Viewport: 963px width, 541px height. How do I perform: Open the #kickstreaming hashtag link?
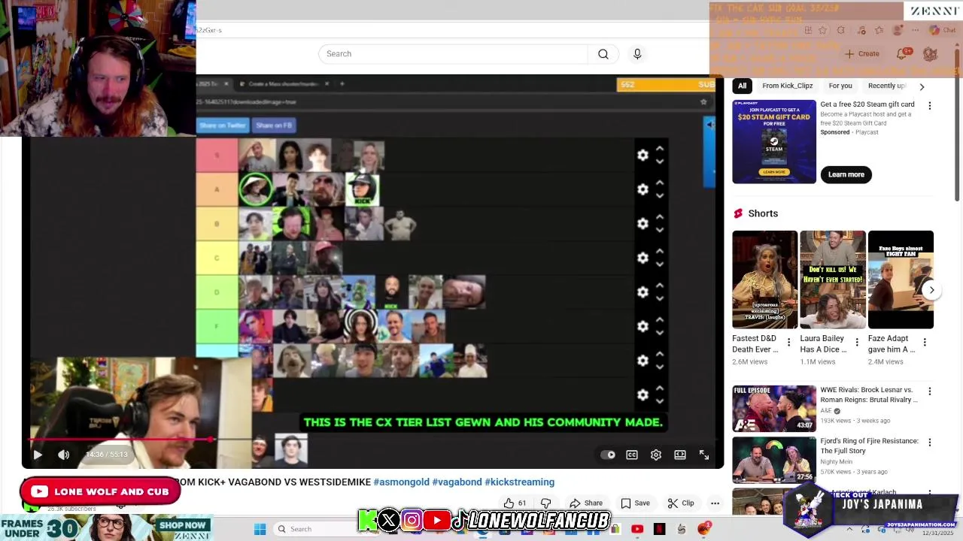tap(519, 482)
